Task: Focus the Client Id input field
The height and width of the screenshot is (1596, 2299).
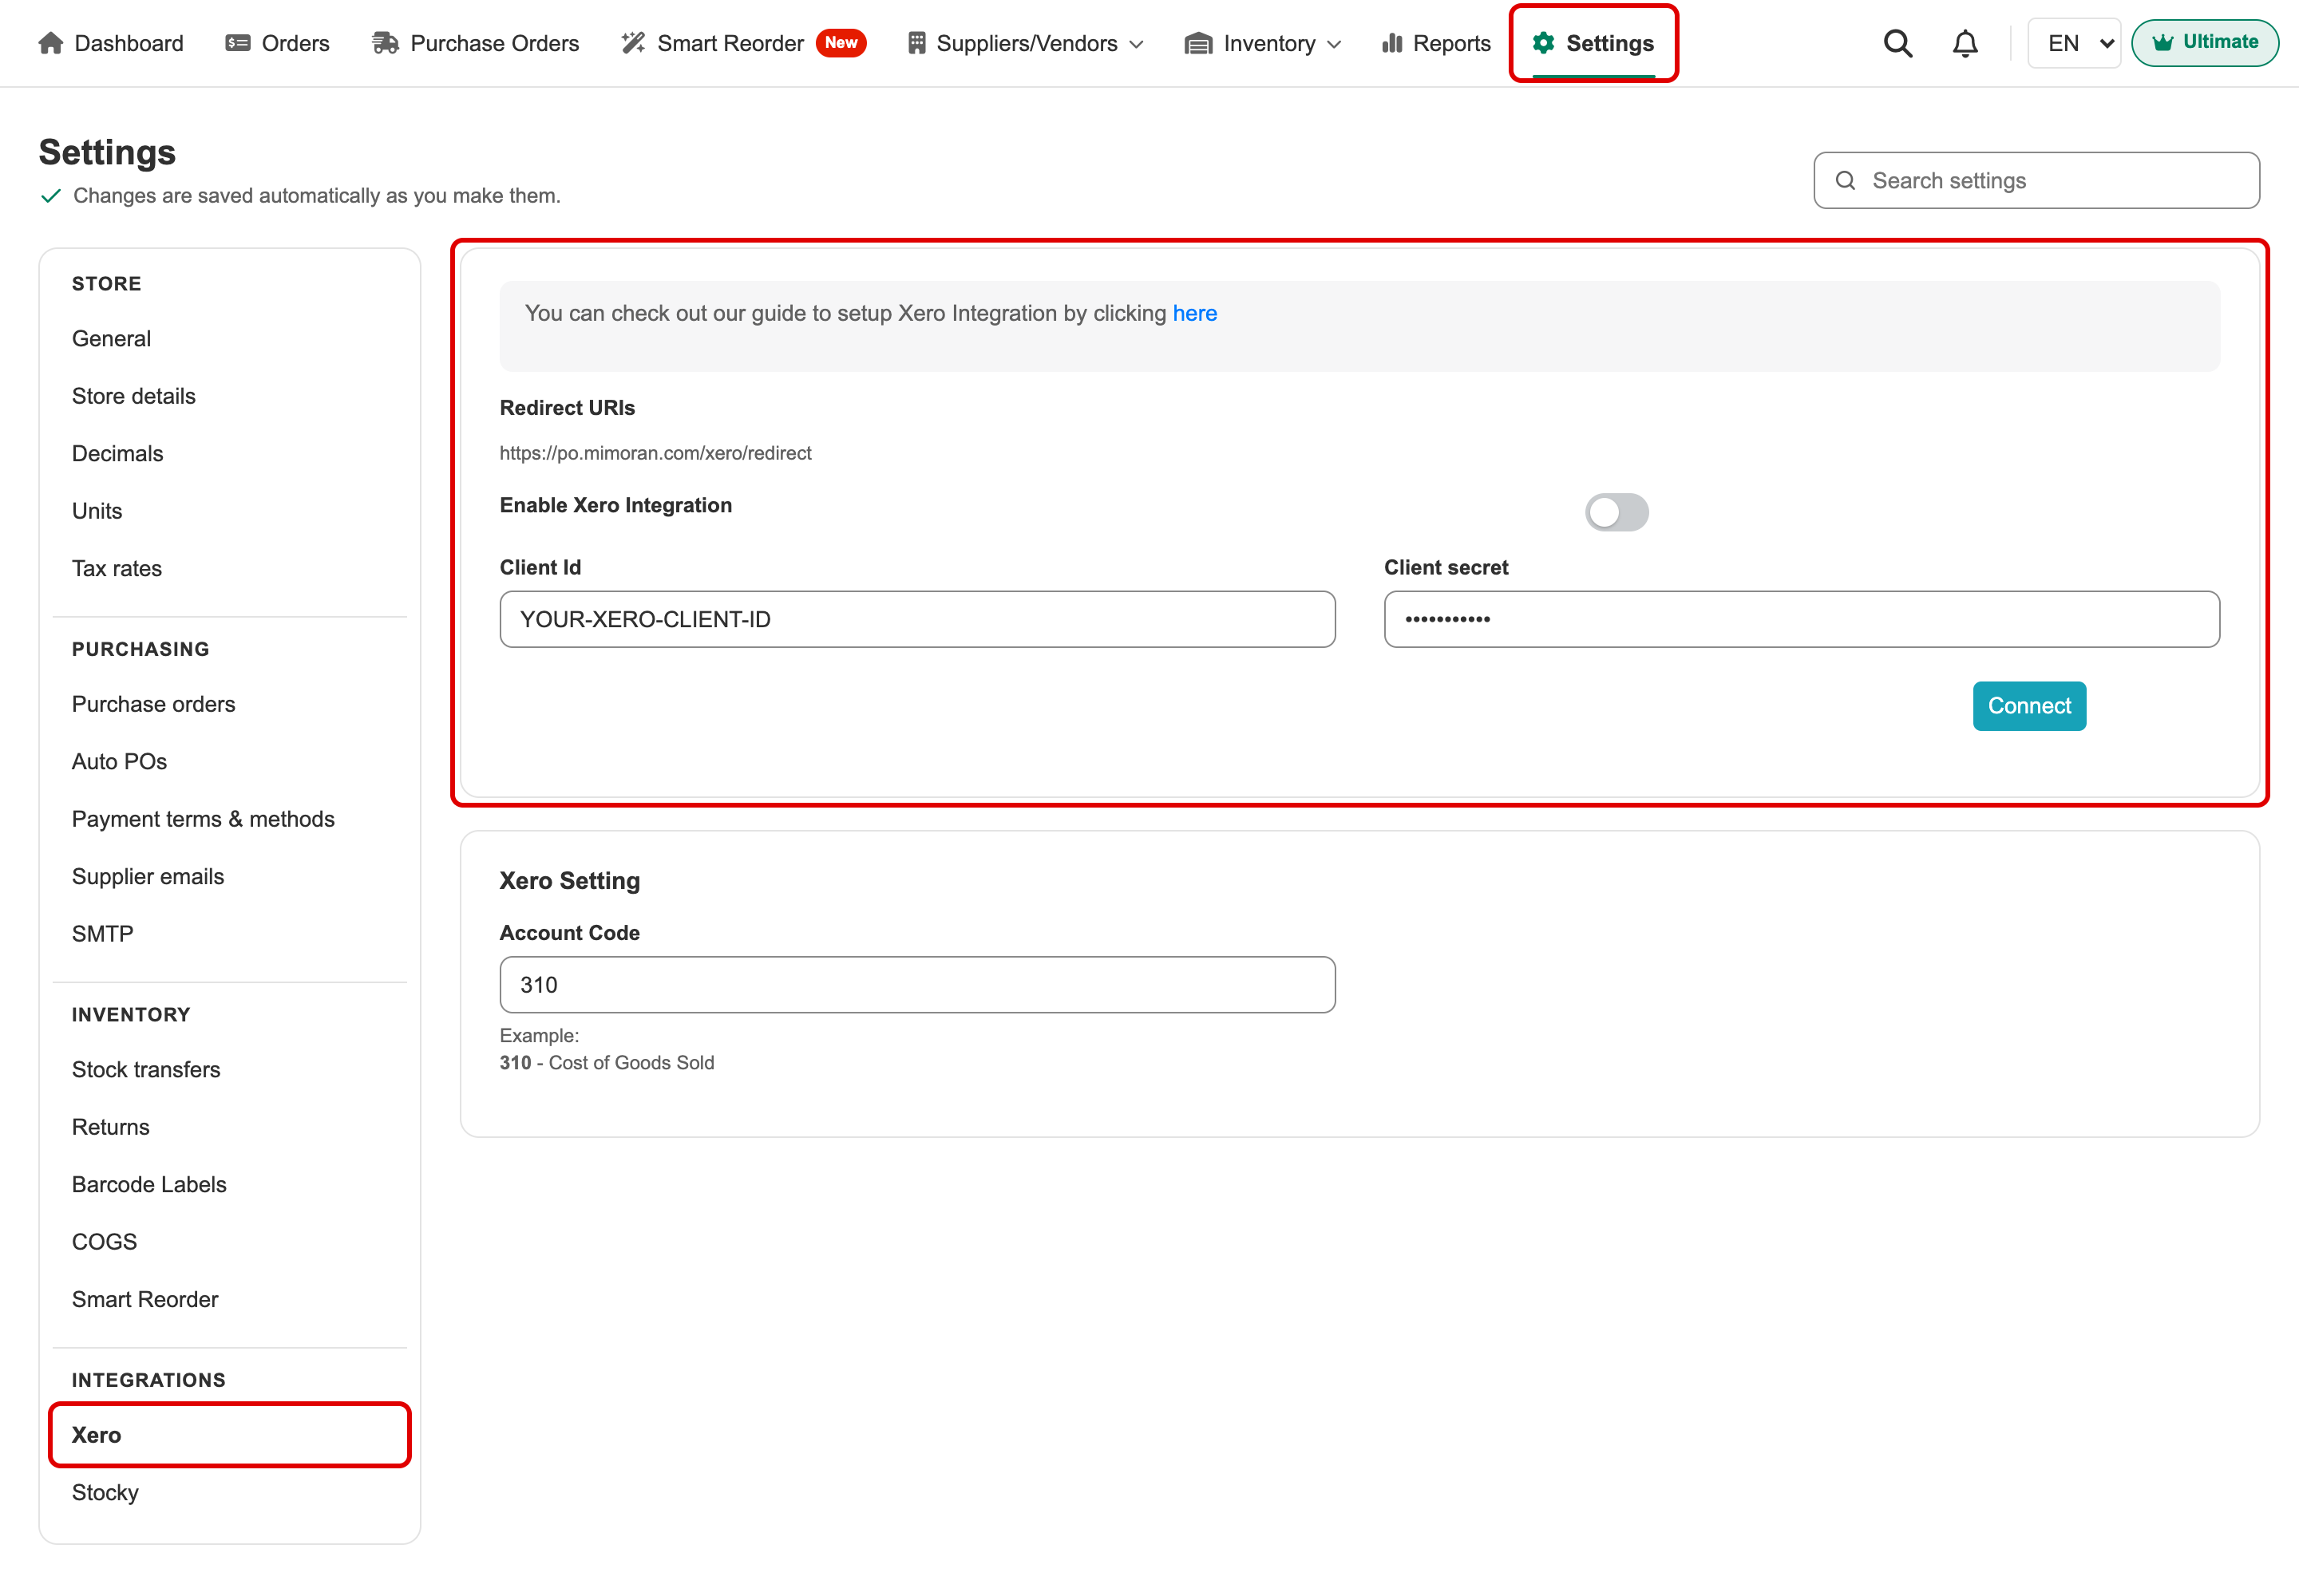Action: [x=917, y=619]
